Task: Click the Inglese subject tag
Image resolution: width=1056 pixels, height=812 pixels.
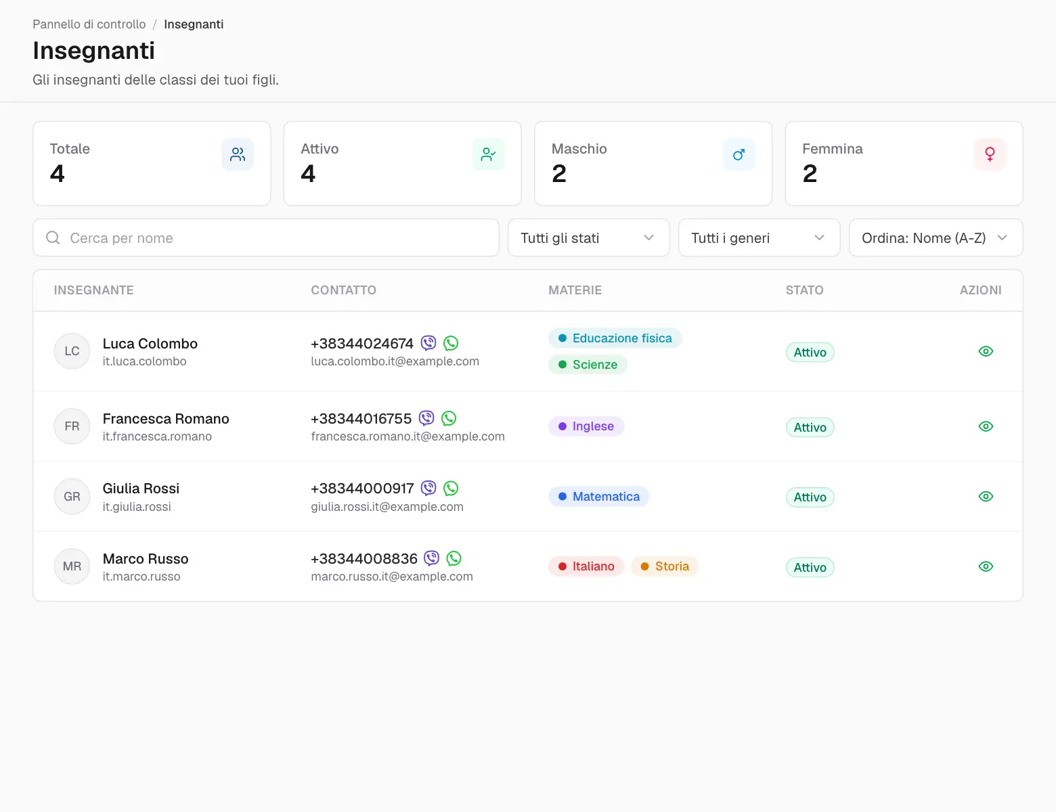Action: (586, 426)
